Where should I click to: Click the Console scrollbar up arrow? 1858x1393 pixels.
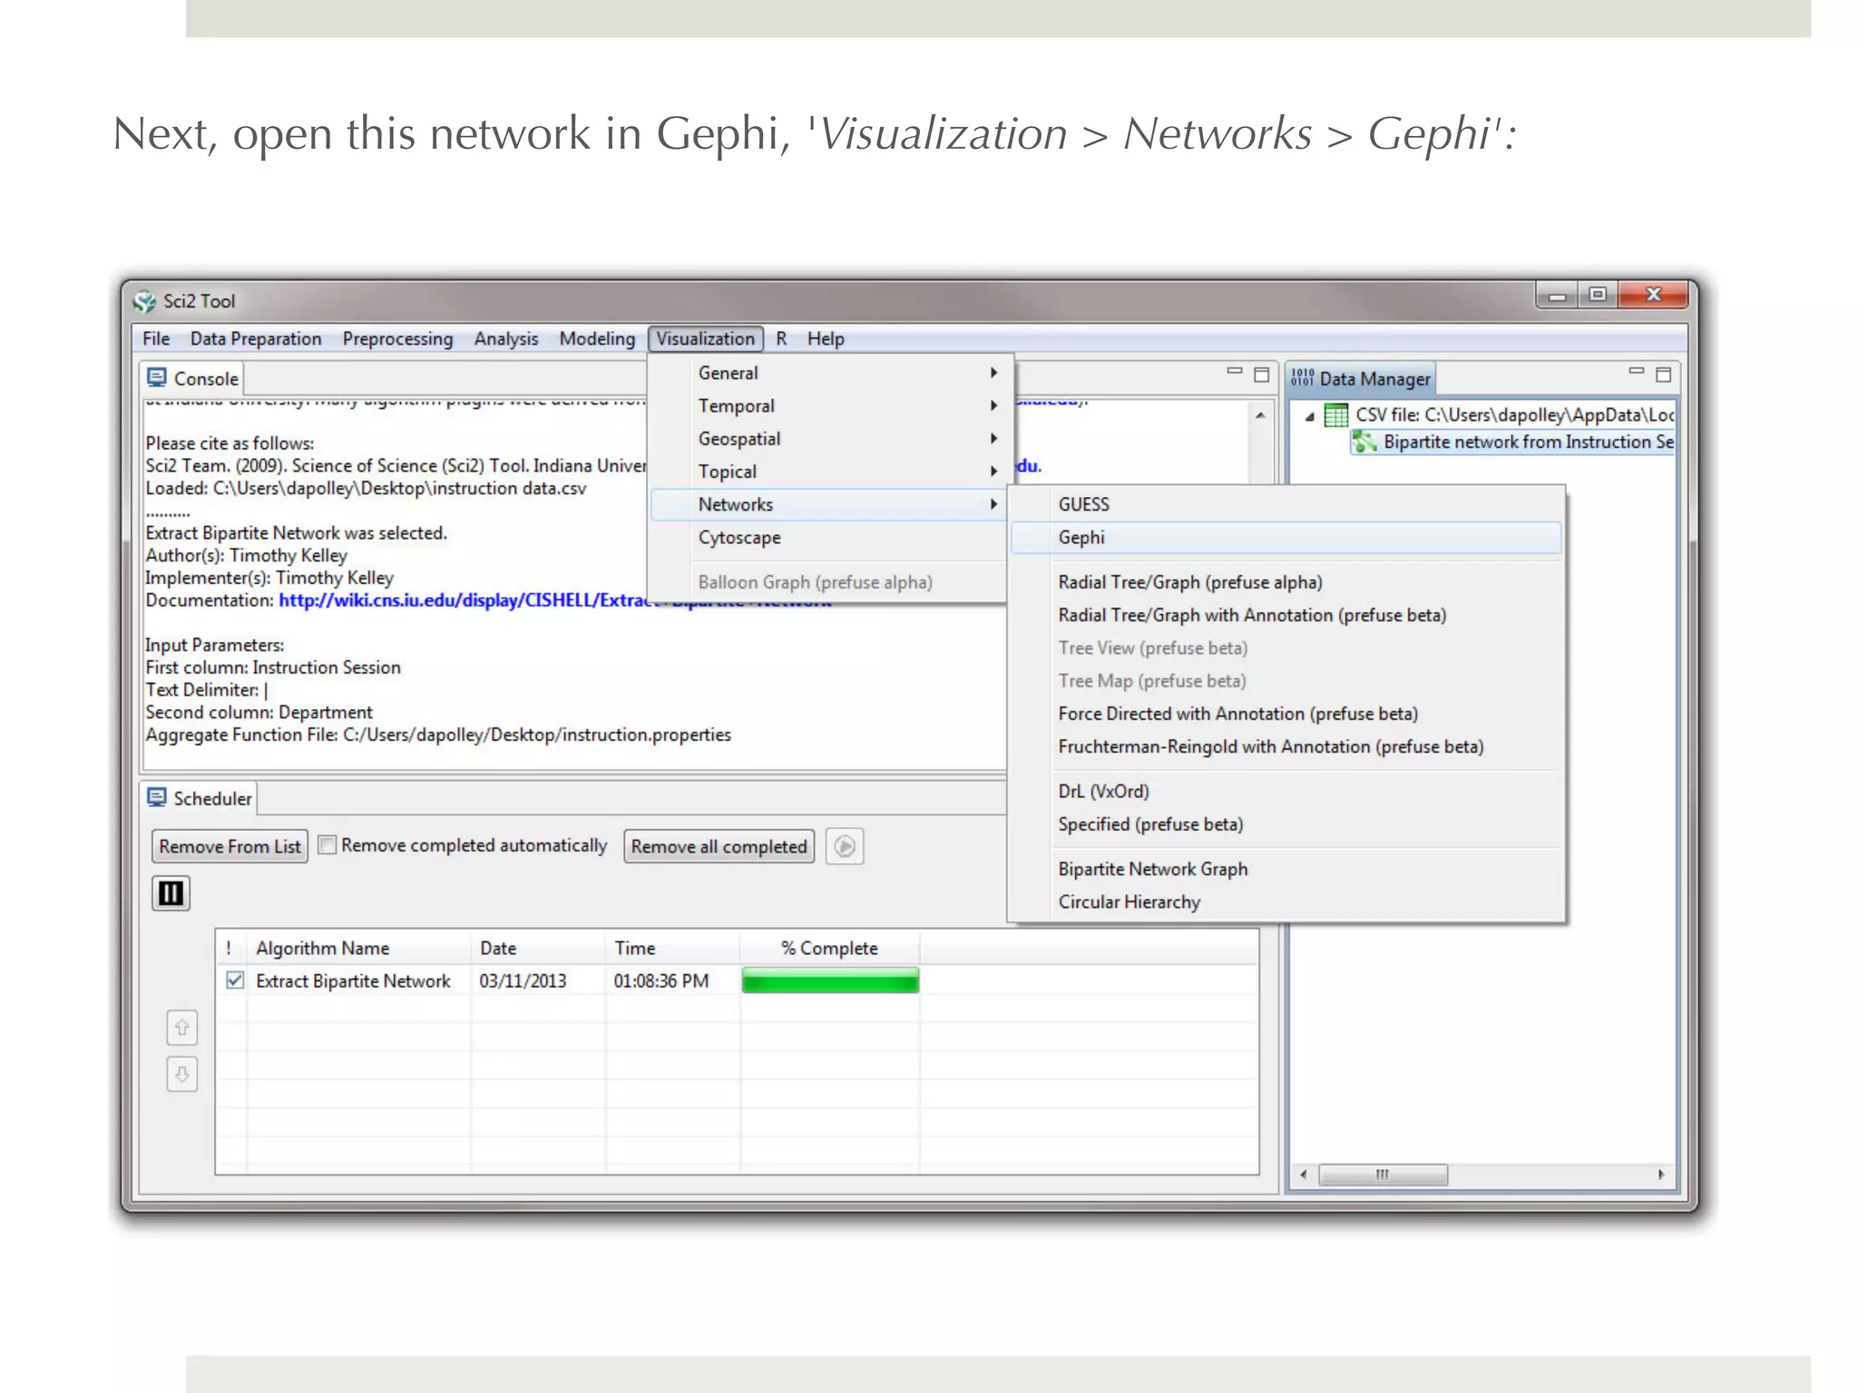(1260, 415)
